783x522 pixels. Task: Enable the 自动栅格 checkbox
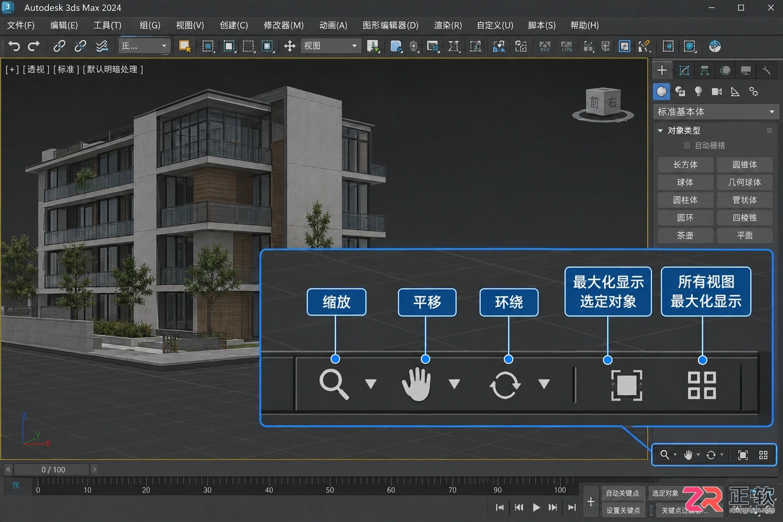coord(687,145)
